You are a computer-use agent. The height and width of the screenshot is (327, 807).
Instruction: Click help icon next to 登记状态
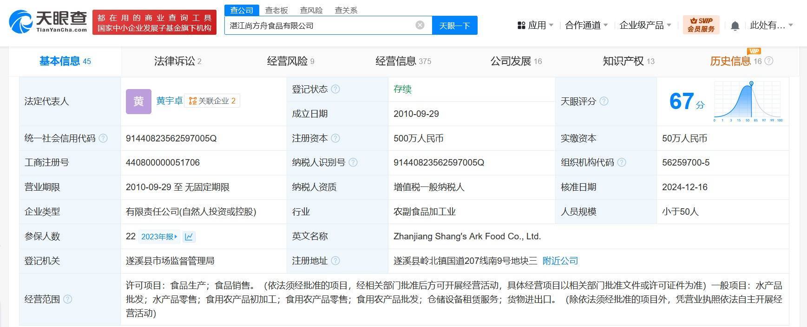335,89
